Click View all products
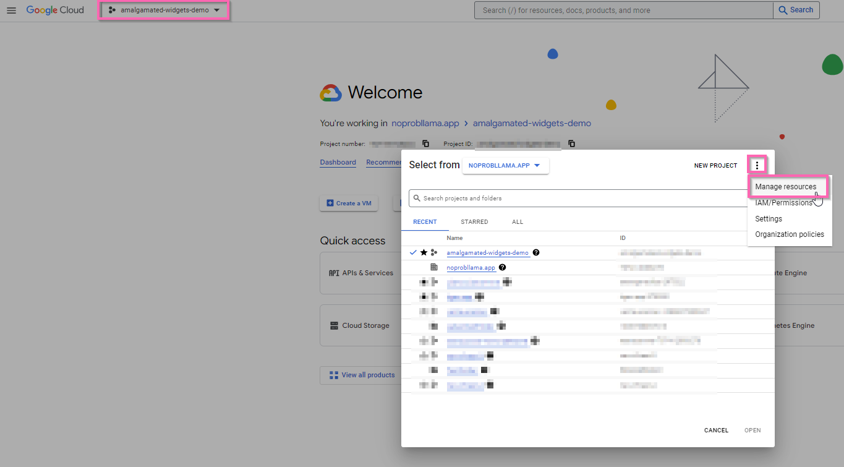844x467 pixels. (362, 375)
